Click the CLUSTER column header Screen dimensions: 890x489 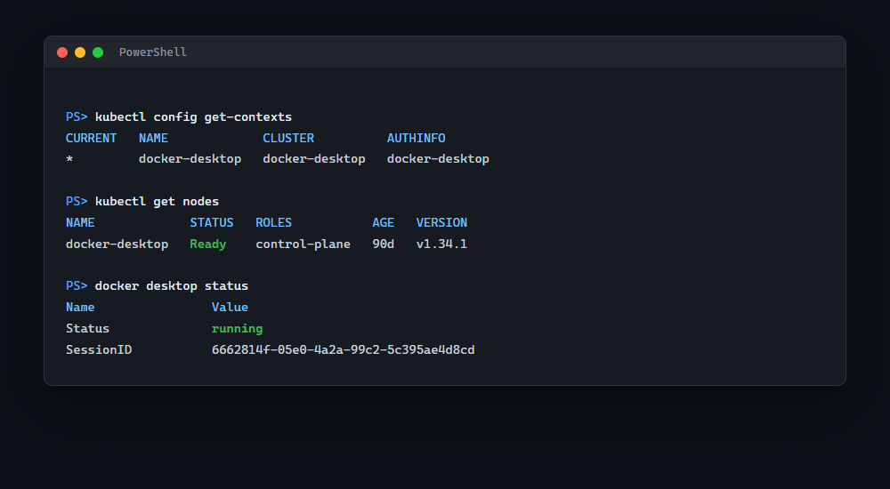point(288,138)
